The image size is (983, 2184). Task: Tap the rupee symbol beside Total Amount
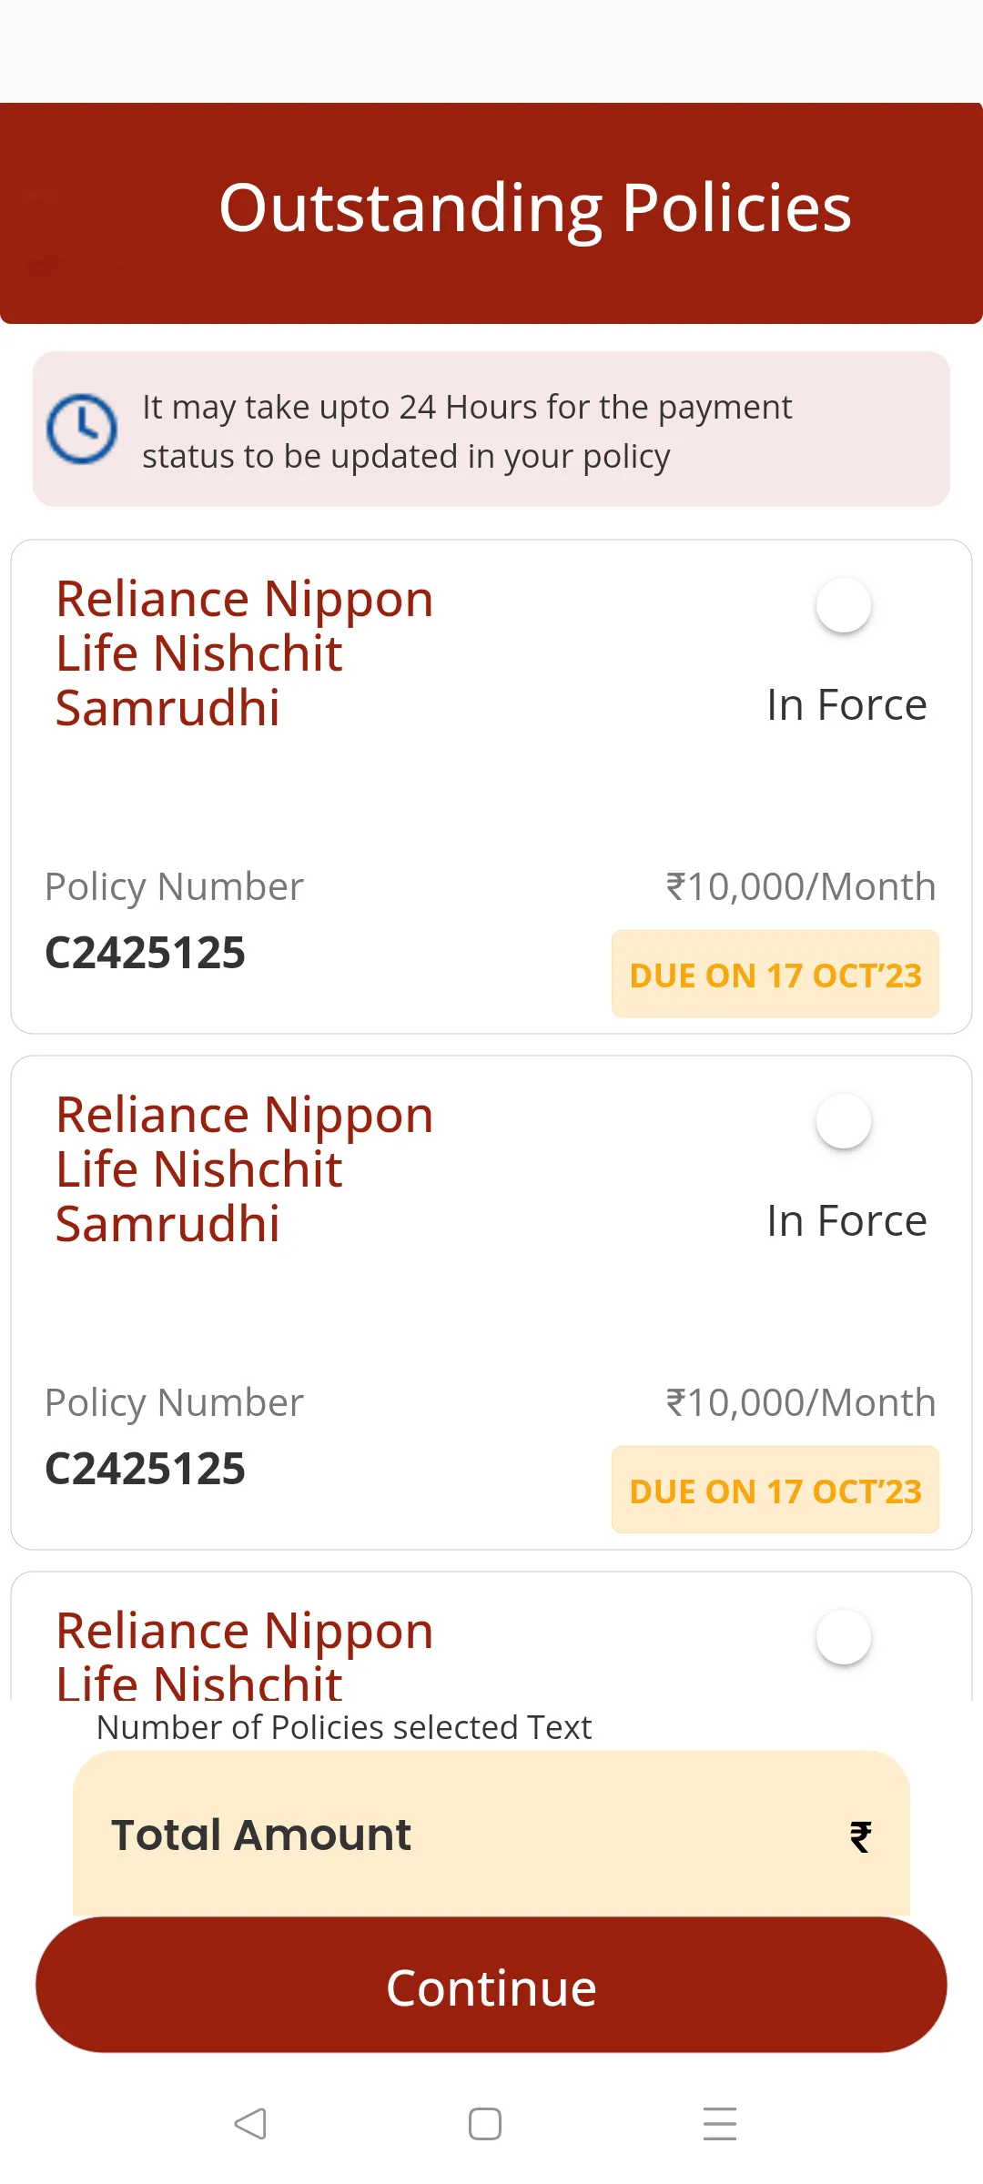860,1836
